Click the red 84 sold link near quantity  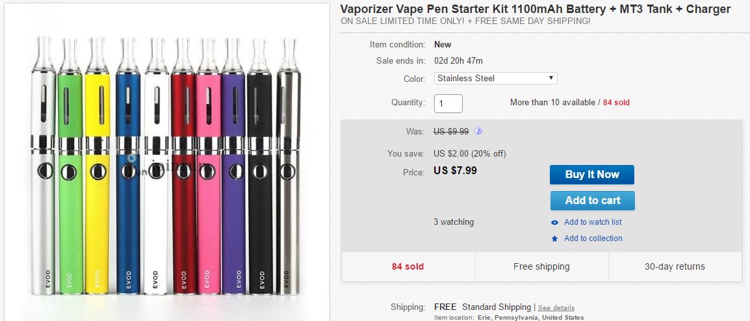tap(616, 103)
